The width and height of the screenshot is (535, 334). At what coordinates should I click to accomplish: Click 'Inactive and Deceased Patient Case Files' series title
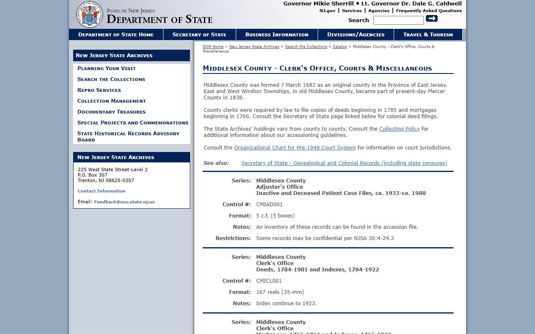[341, 193]
